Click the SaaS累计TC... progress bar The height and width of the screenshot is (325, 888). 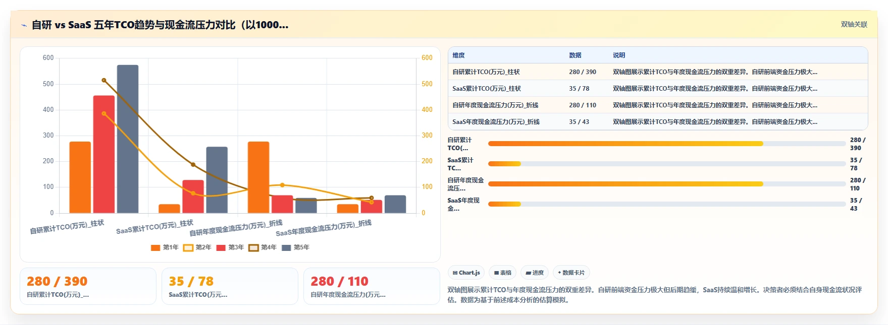[667, 164]
